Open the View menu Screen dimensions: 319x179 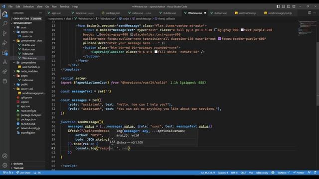(x=39, y=6)
